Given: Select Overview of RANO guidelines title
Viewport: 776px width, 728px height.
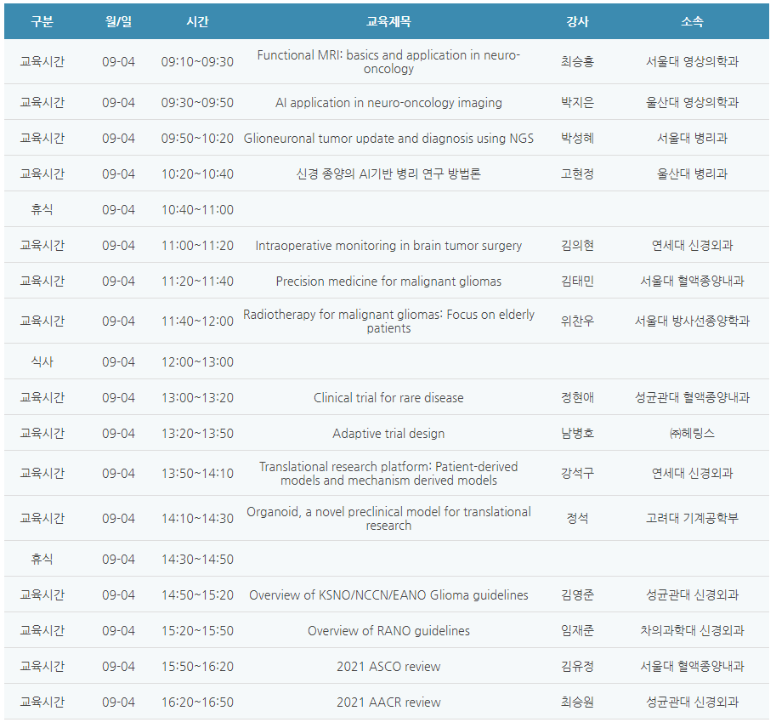Looking at the screenshot, I should [x=388, y=630].
